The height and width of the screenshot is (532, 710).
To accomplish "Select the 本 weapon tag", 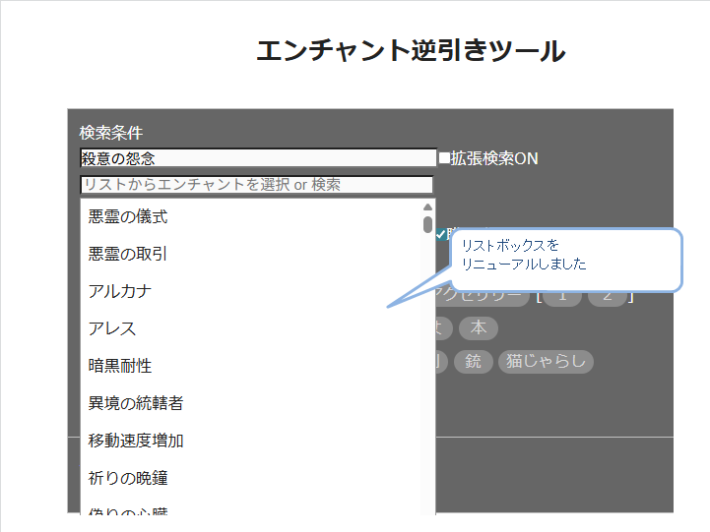I will tap(479, 328).
